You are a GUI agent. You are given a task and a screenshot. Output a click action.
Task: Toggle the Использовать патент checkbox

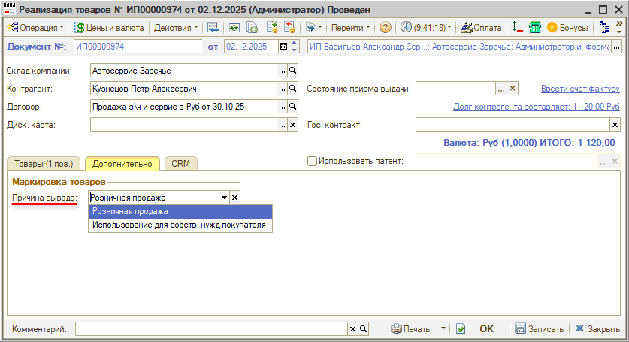(312, 161)
